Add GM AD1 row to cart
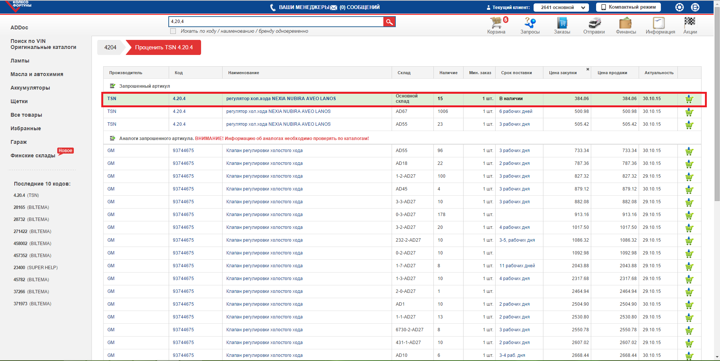The width and height of the screenshot is (720, 361). pyautogui.click(x=689, y=305)
